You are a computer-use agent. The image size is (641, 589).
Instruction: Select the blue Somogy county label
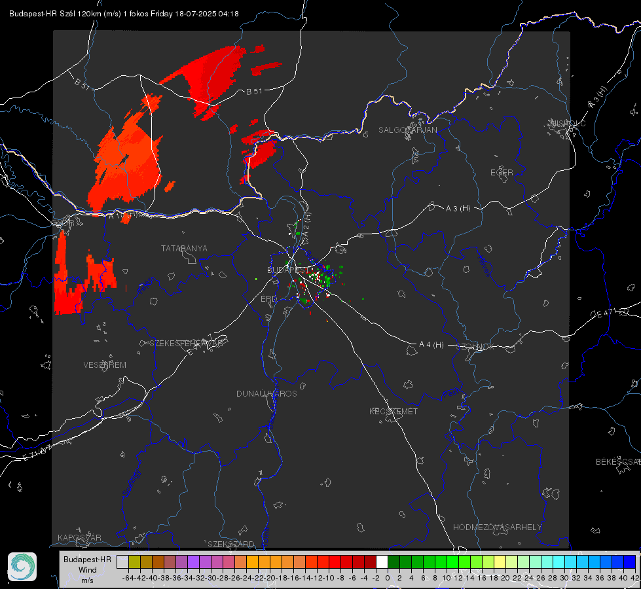click(131, 484)
